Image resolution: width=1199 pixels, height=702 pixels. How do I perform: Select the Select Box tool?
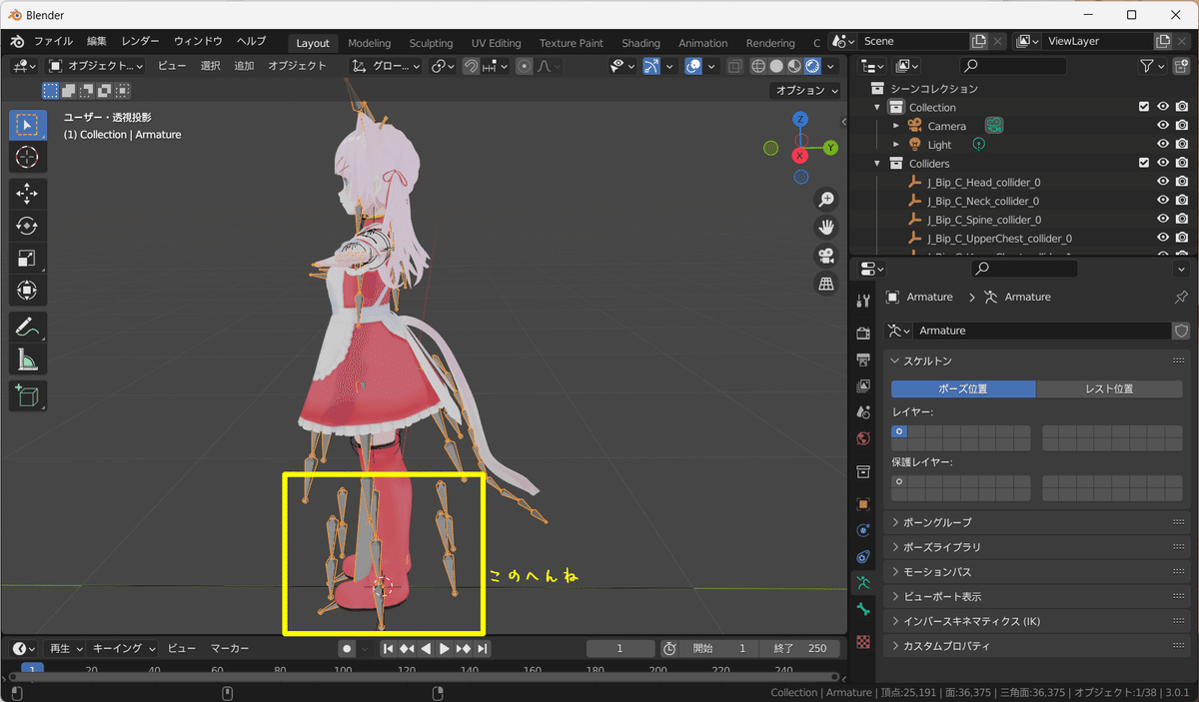(x=27, y=125)
